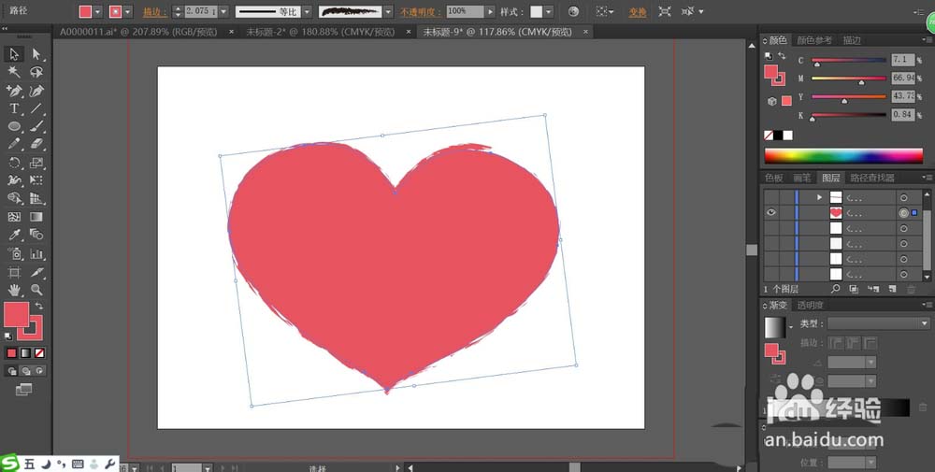Set paint mode to Gradient in toolbox
The width and height of the screenshot is (935, 472).
(25, 352)
